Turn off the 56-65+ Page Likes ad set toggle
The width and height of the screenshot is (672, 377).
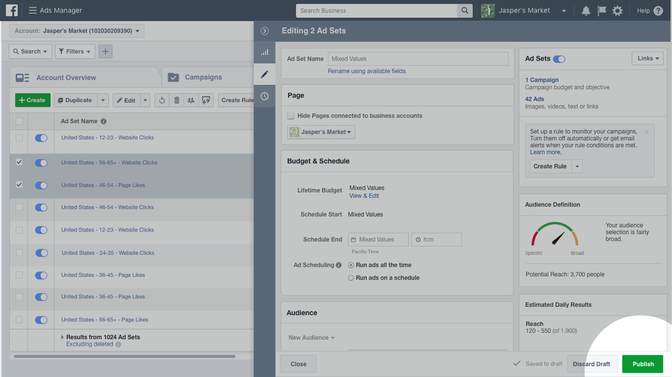pos(41,320)
